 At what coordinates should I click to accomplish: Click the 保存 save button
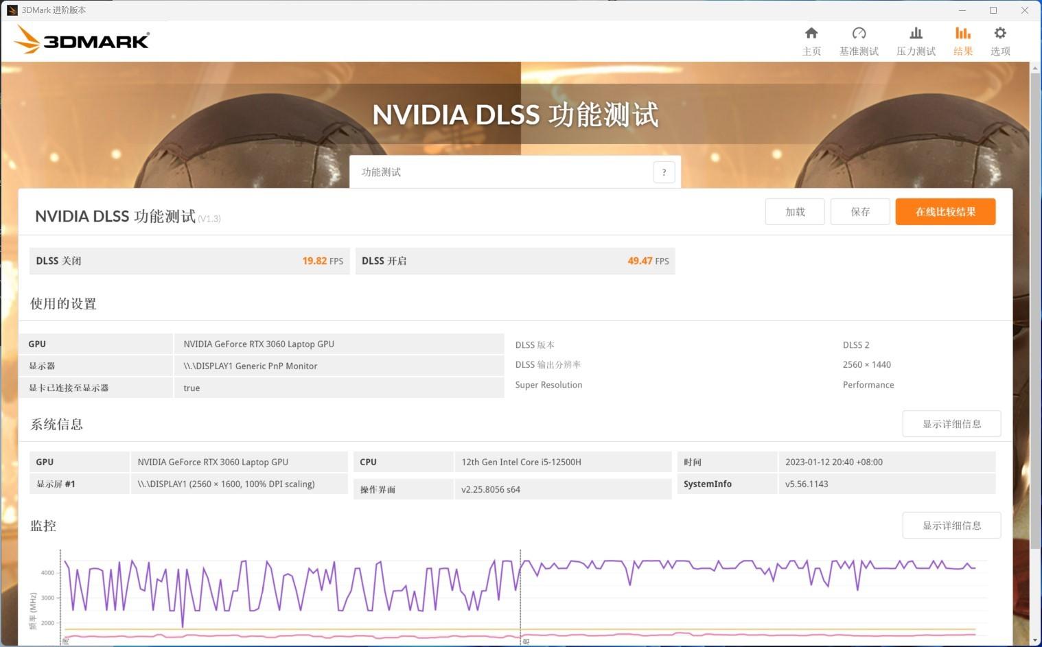(860, 212)
